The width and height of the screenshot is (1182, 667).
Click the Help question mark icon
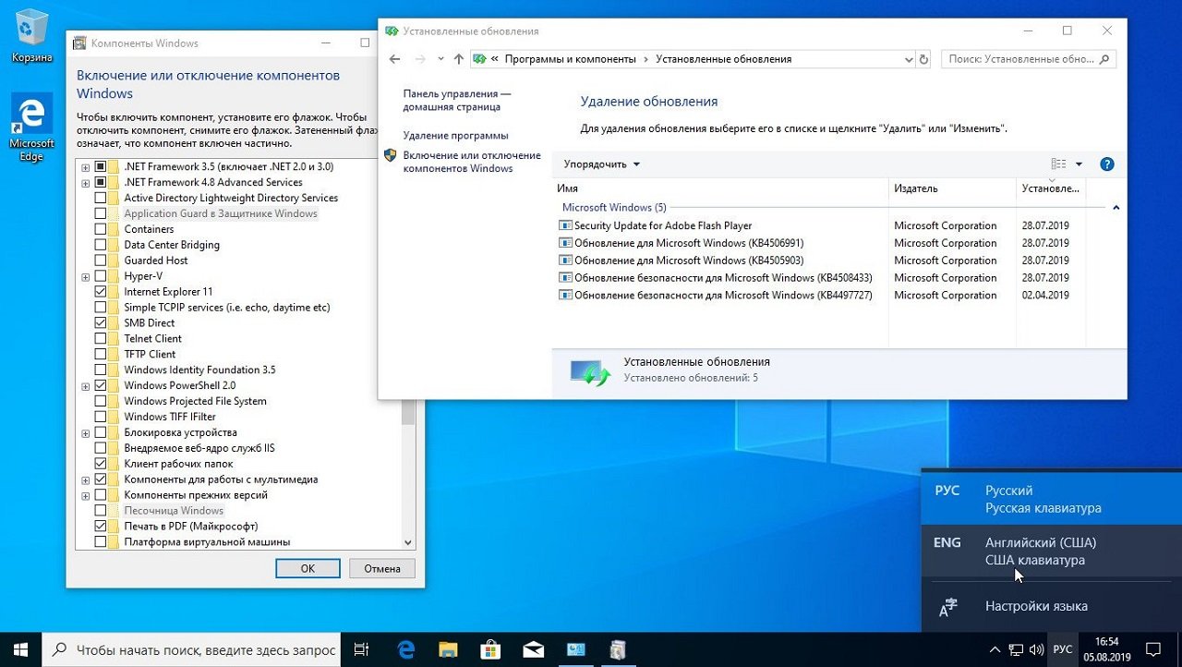[1107, 164]
